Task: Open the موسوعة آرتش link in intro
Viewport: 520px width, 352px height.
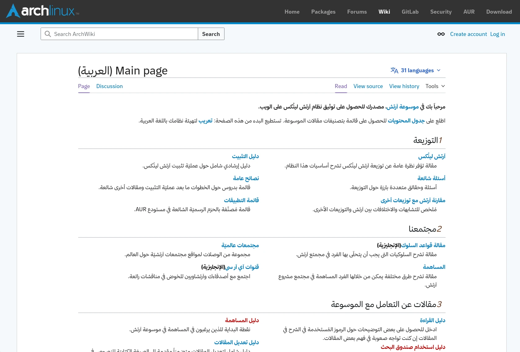Action: (x=402, y=107)
